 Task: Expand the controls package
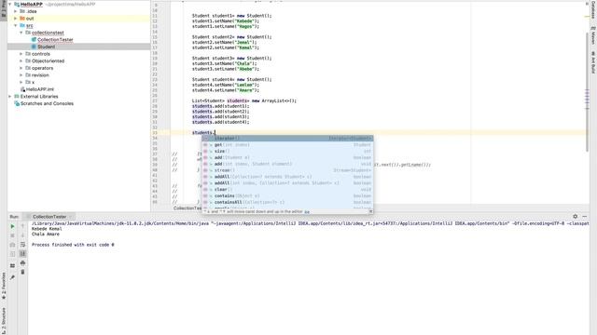click(x=21, y=54)
